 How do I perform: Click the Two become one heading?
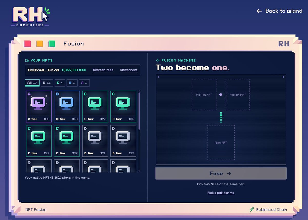[192, 68]
